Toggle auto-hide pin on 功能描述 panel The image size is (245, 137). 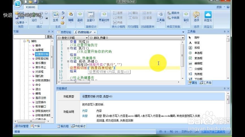coord(225,89)
